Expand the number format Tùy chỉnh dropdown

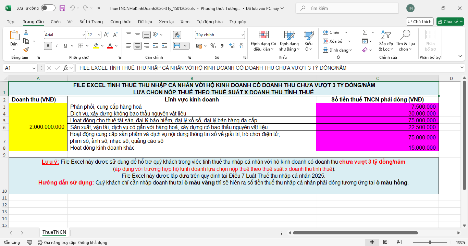tap(243, 35)
